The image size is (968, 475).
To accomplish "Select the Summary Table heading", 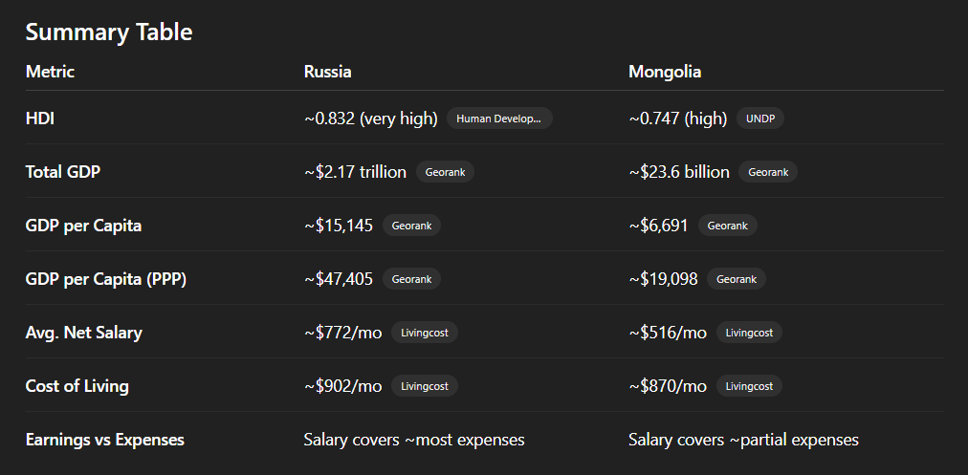I will 109,32.
